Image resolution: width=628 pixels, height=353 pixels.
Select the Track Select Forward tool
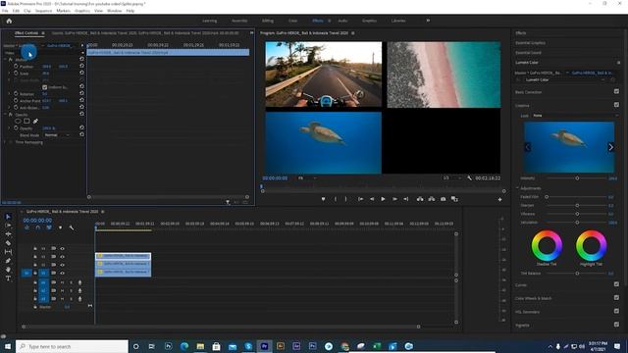[x=8, y=226]
